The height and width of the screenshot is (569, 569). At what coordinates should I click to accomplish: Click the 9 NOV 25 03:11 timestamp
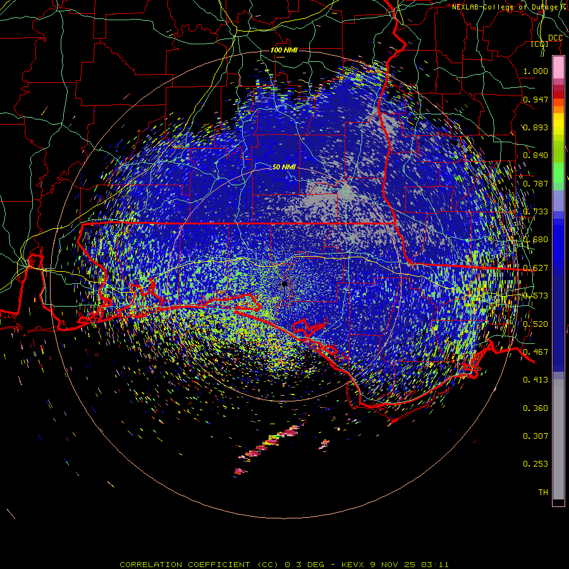[409, 565]
